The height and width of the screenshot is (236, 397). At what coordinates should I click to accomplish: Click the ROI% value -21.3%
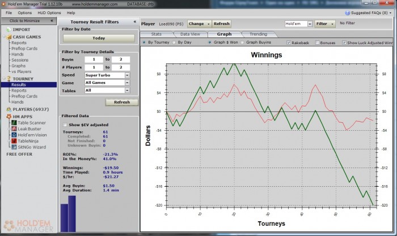[111, 155]
